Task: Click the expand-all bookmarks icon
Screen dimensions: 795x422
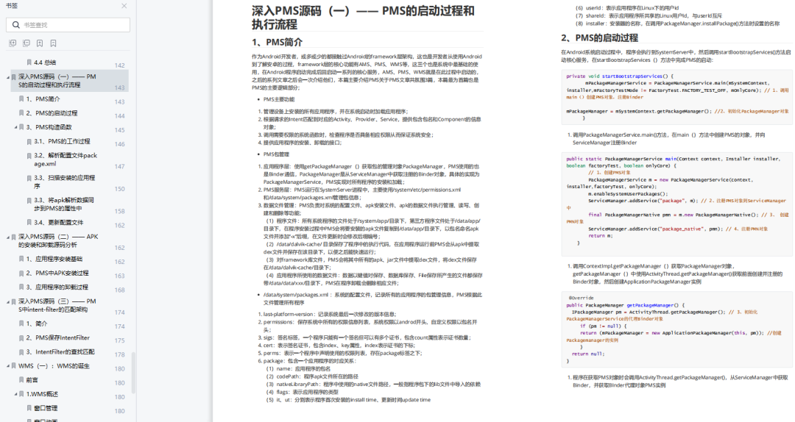Action: 13,43
